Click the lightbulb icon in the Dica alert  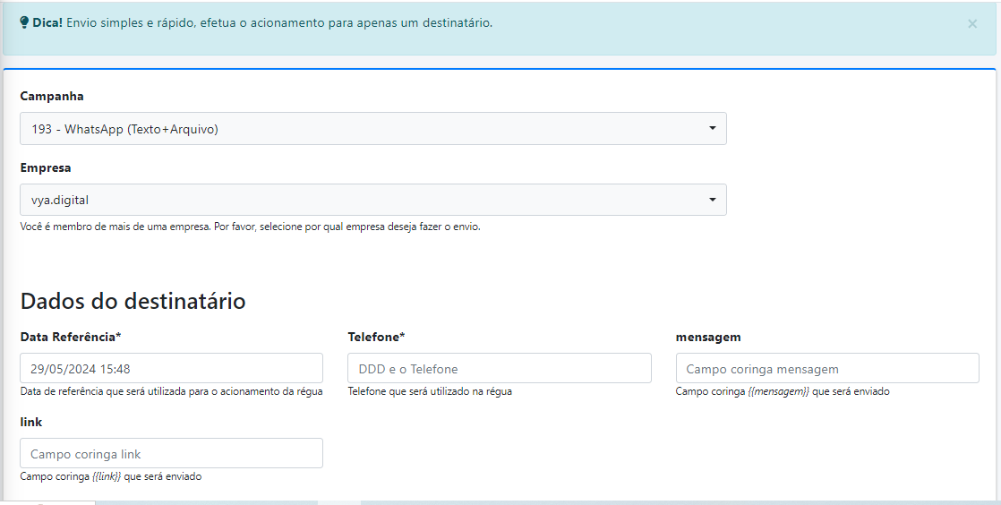24,22
